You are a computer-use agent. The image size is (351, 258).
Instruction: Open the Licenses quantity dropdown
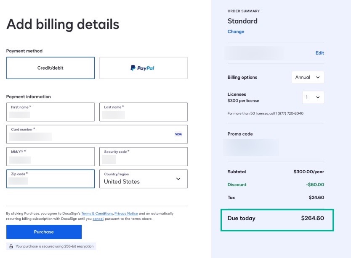click(x=313, y=97)
